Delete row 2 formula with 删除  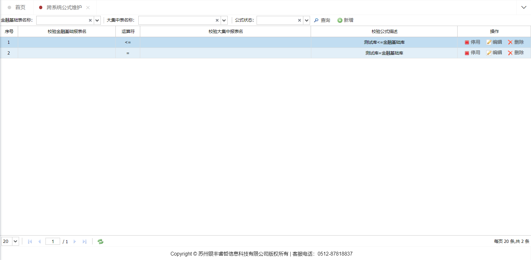tap(516, 53)
